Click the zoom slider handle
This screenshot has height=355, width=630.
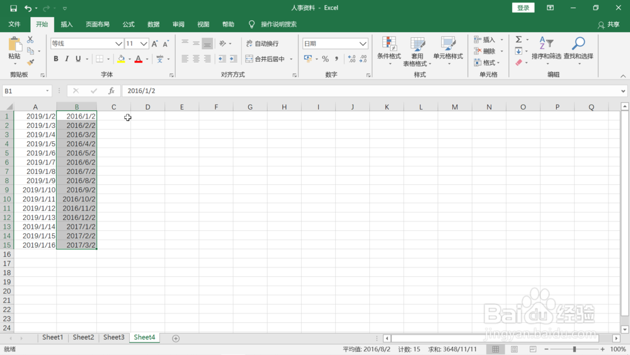(x=575, y=349)
